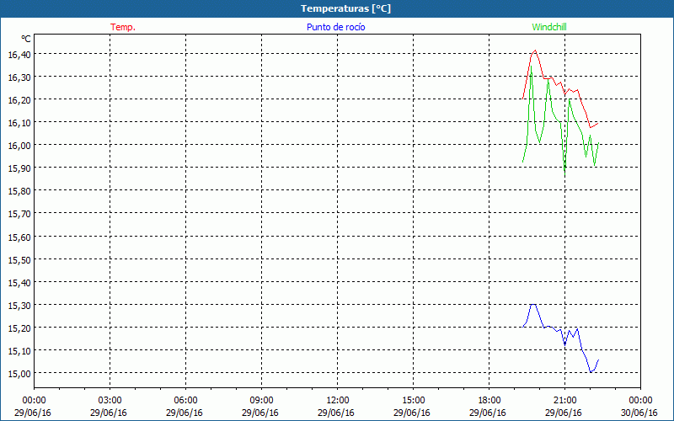This screenshot has width=674, height=421.
Task: Click the 15:00 time axis label
Action: point(413,400)
